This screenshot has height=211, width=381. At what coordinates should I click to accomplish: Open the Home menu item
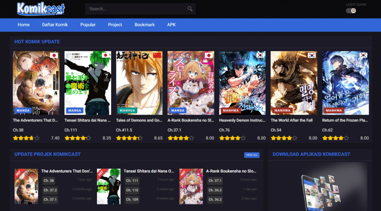coord(23,25)
